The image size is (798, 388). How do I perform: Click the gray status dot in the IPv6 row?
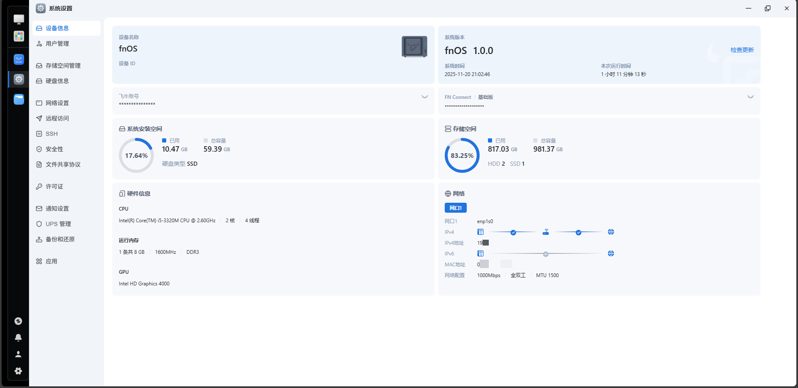[x=546, y=254]
